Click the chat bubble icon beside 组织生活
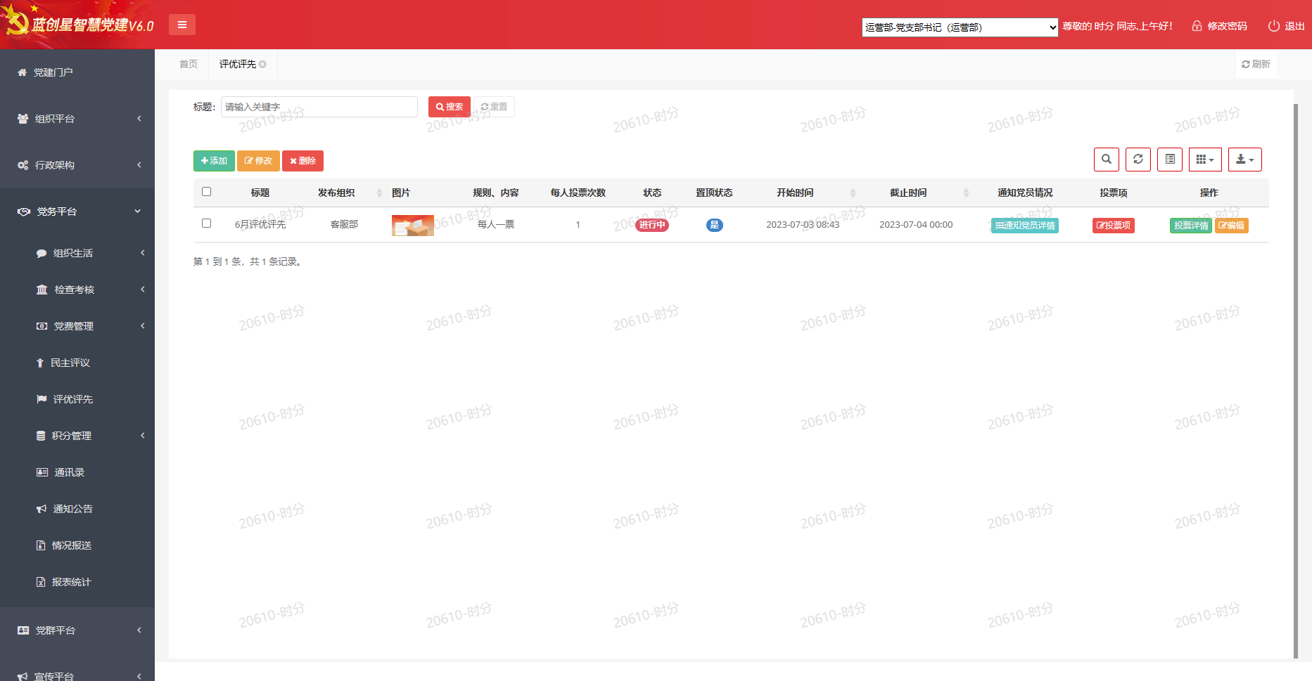 (42, 253)
